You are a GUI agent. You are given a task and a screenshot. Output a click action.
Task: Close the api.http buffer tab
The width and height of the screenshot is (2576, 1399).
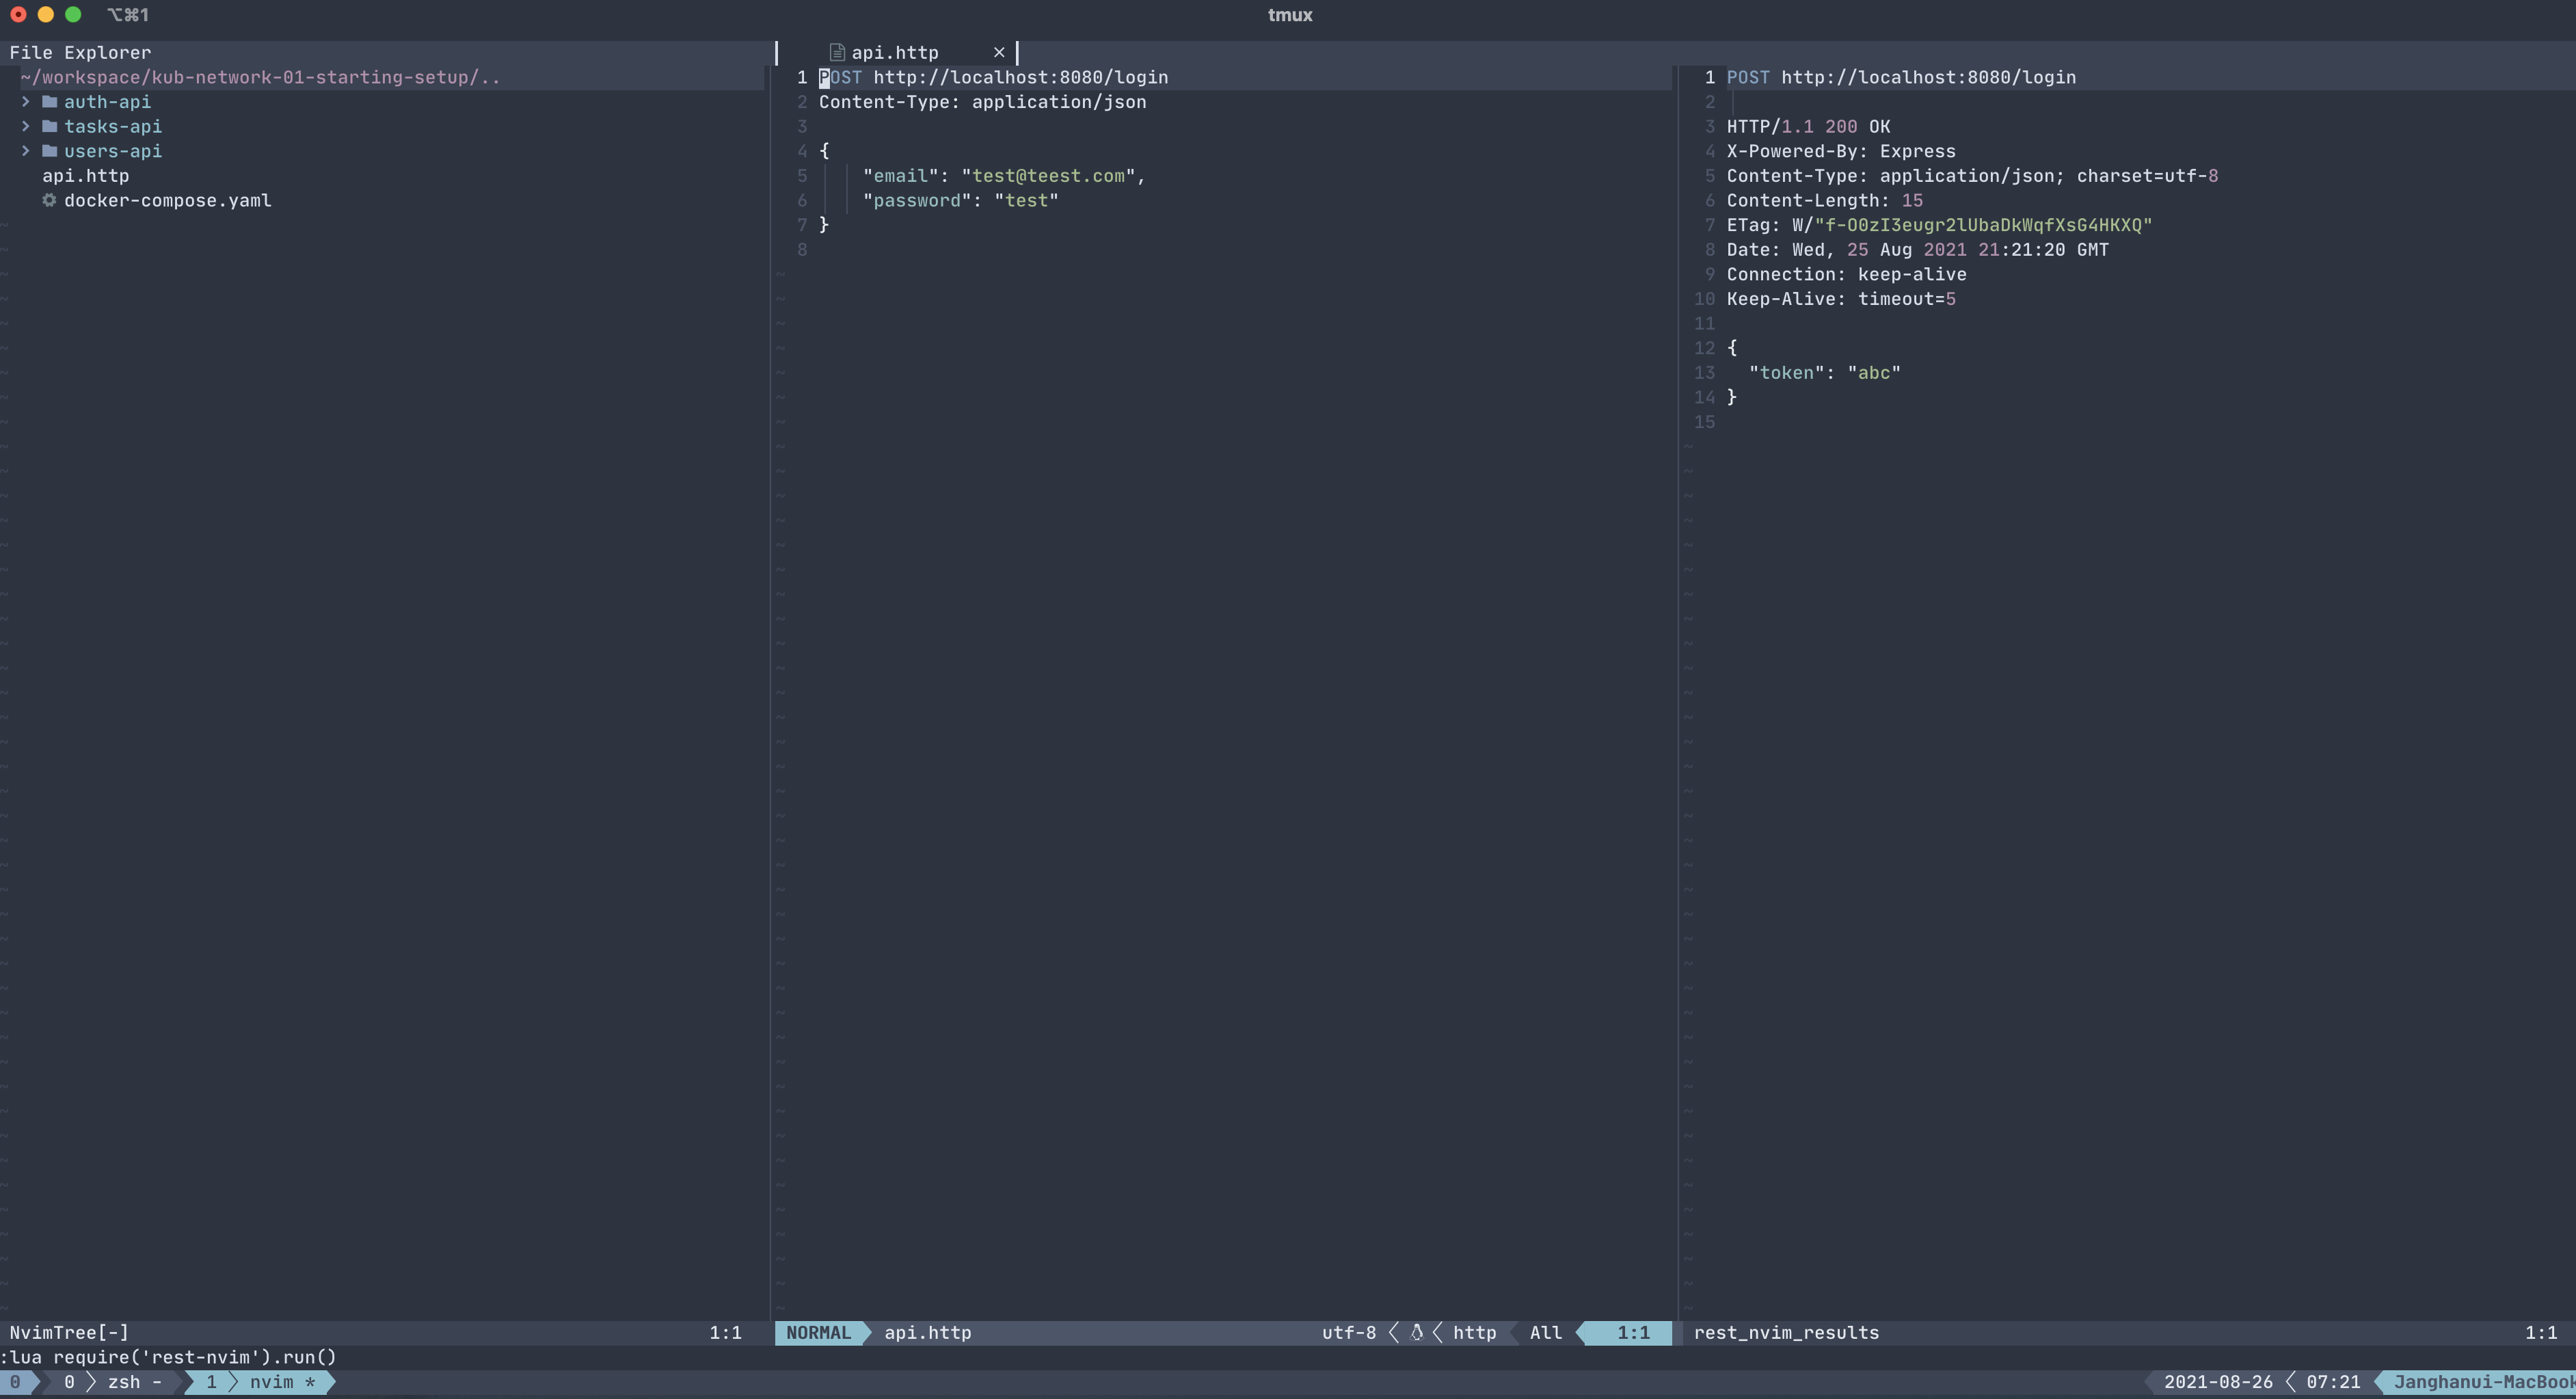(998, 53)
